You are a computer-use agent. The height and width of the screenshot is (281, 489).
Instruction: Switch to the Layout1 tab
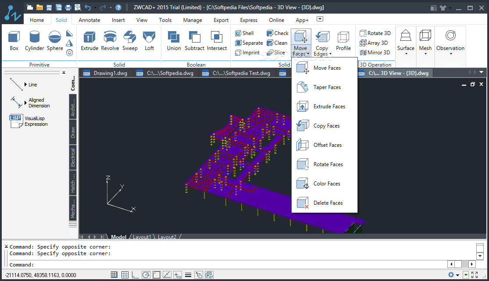tap(142, 237)
